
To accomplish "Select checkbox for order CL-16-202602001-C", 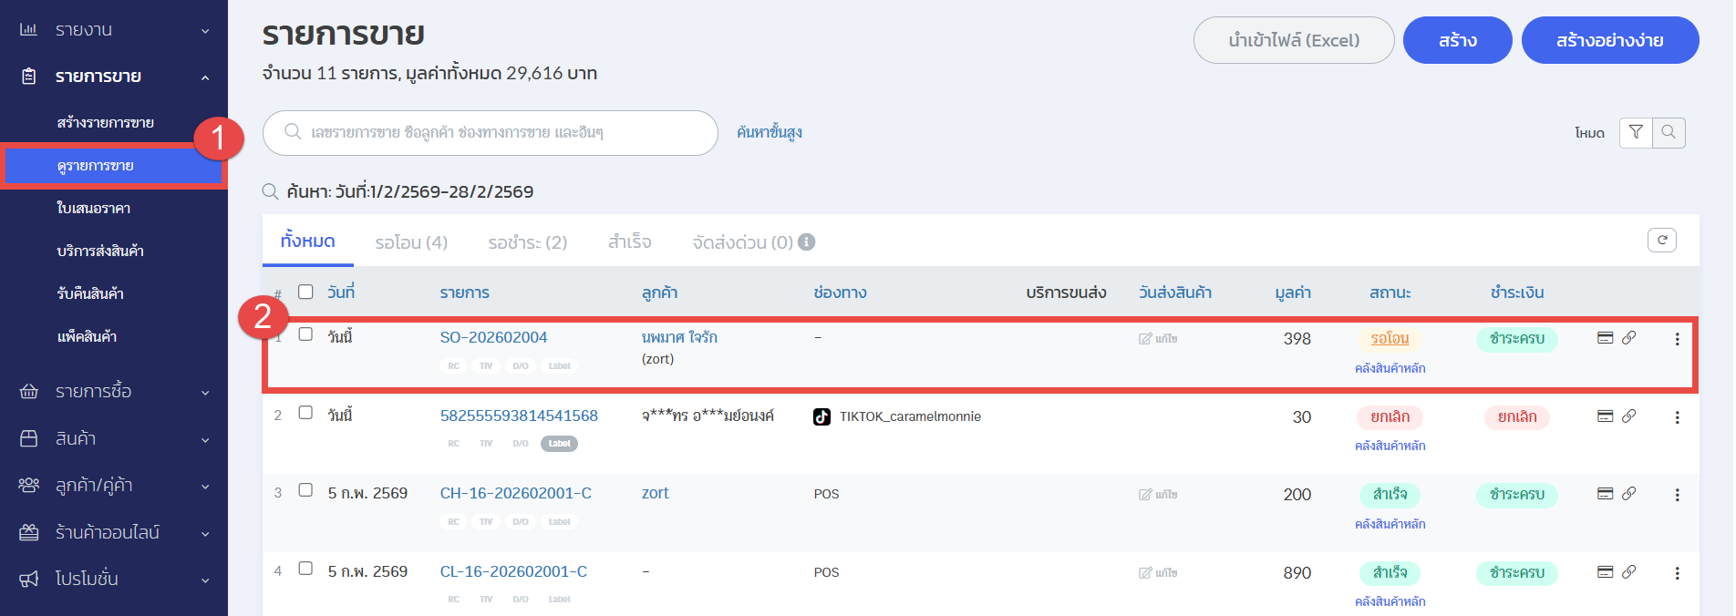I will tap(305, 569).
